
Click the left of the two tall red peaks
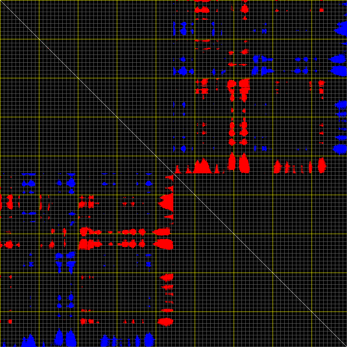[x=232, y=163]
